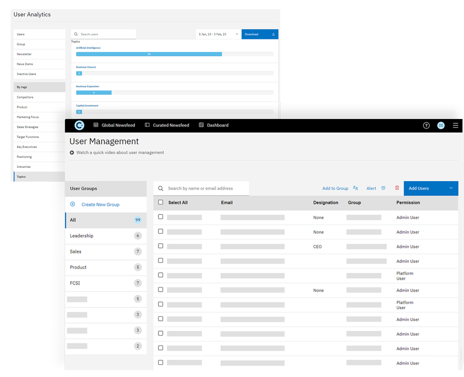Select Industries in the By tags list
Screen dimensions: 464x377
[39, 166]
